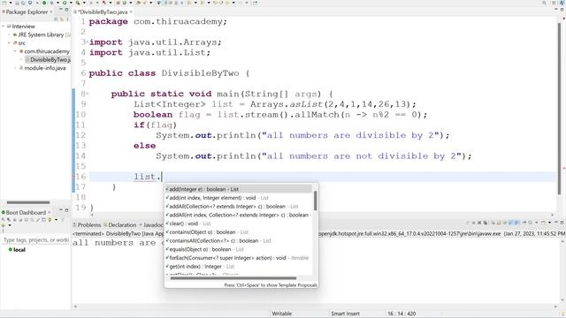
Task: Switch to the Problems tab
Action: tap(87, 224)
